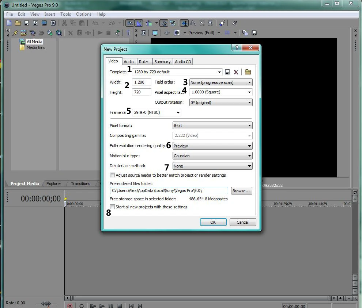Viewport: 362px width, 308px height.
Task: Switch to the Audio tab
Action: (129, 62)
